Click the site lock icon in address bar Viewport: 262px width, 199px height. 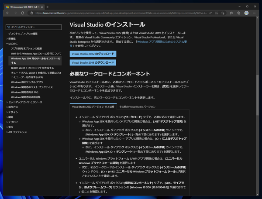(x=31, y=13)
